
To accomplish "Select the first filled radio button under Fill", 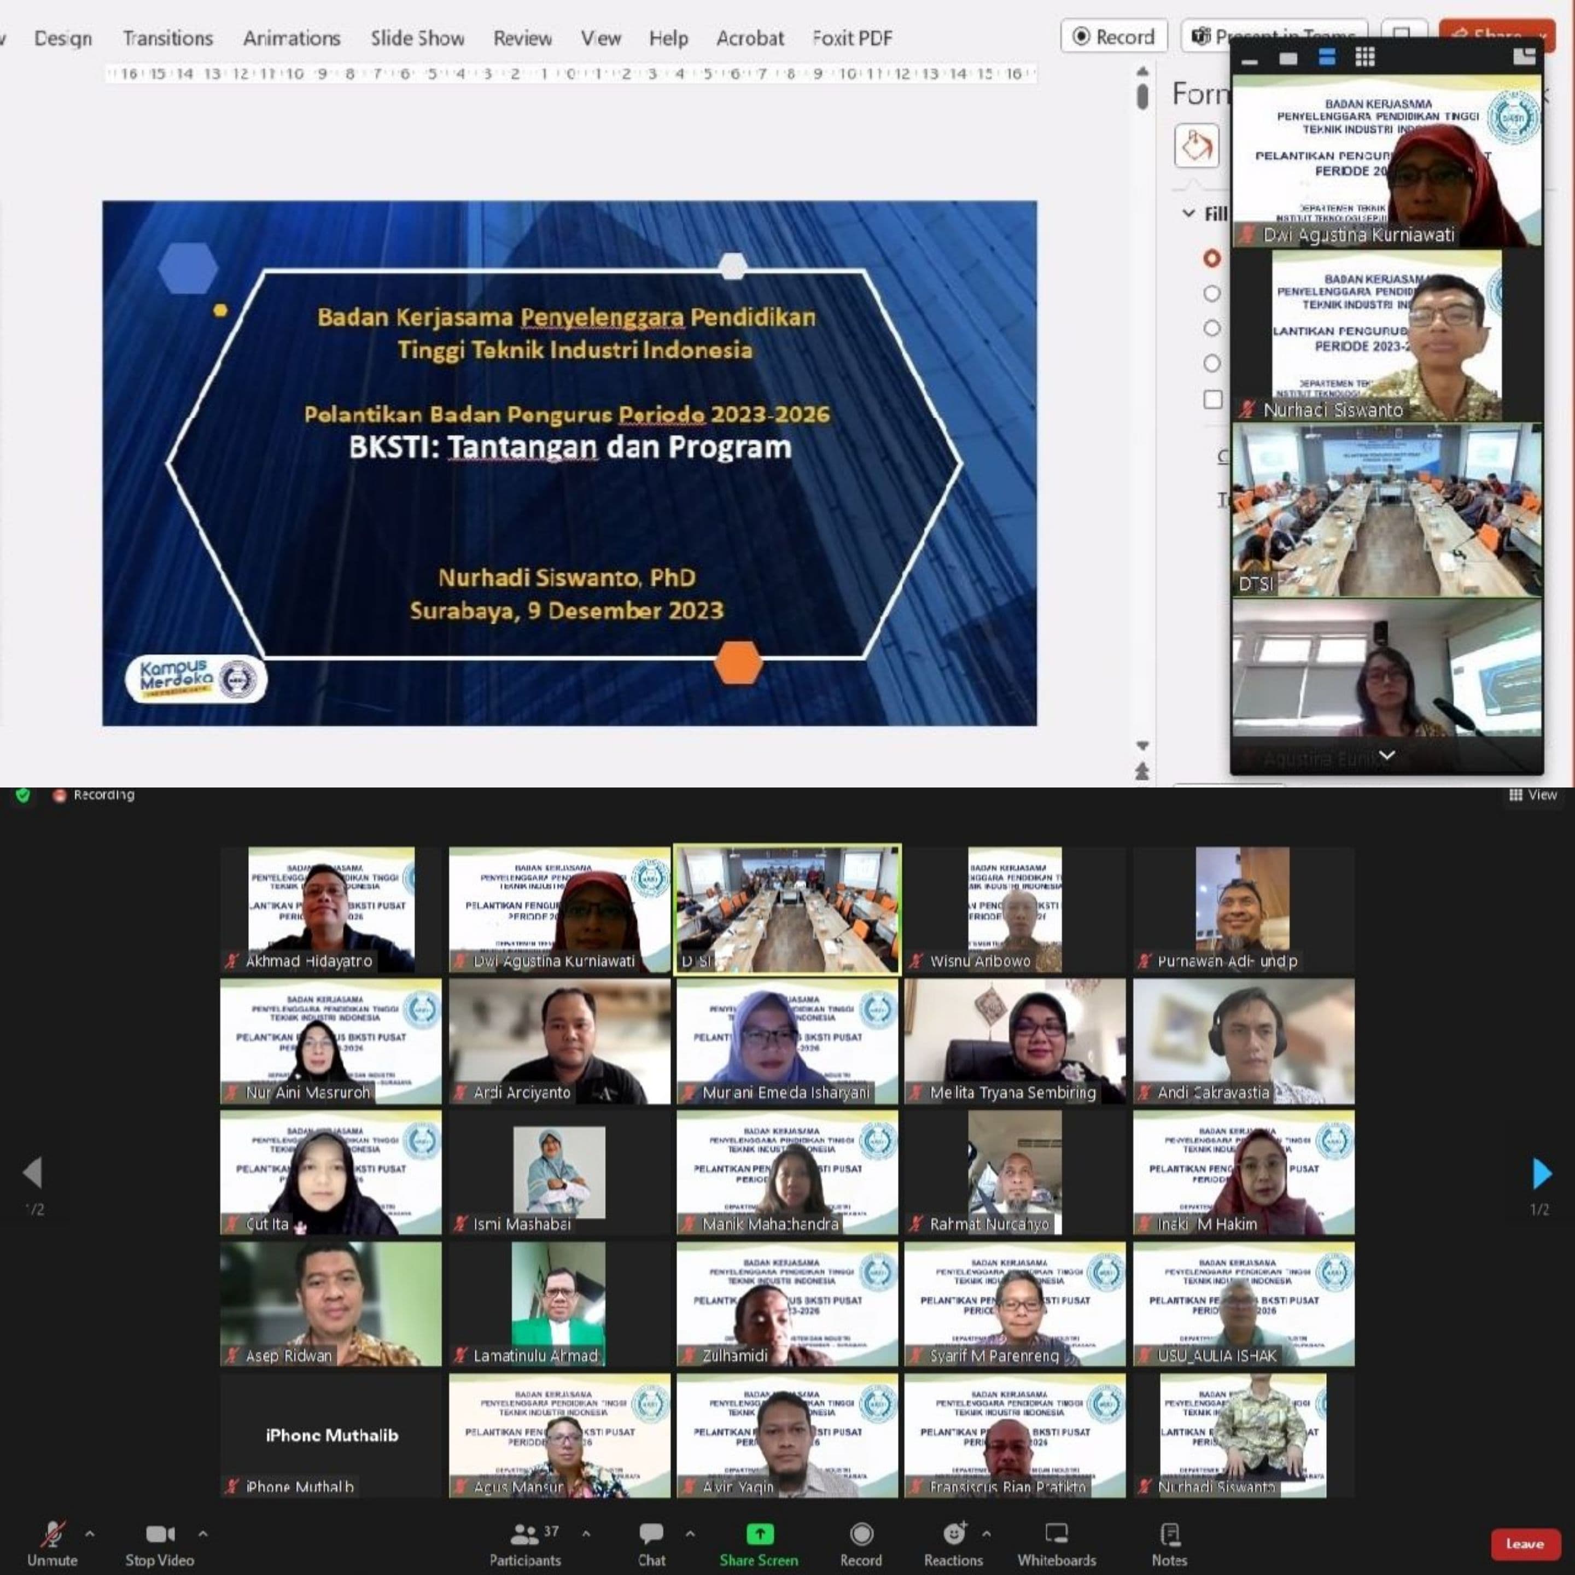I will [x=1212, y=259].
